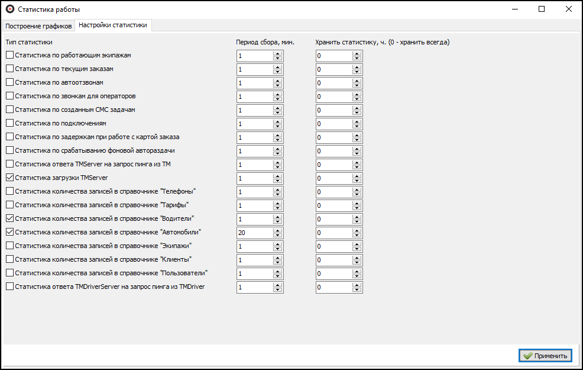This screenshot has height=370, width=583.
Task: Decrease collection period for working crews statistics
Action: [x=278, y=58]
